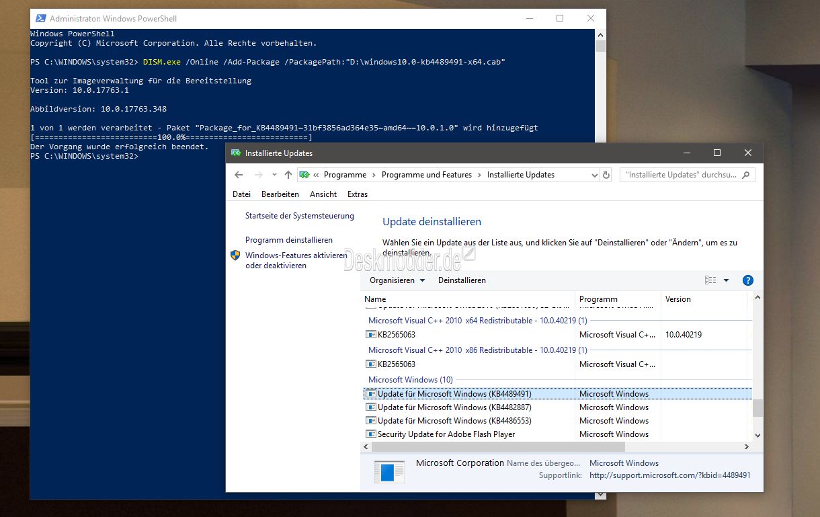Click the KB4486553 update row icon
Viewport: 820px width, 517px height.
(x=370, y=421)
